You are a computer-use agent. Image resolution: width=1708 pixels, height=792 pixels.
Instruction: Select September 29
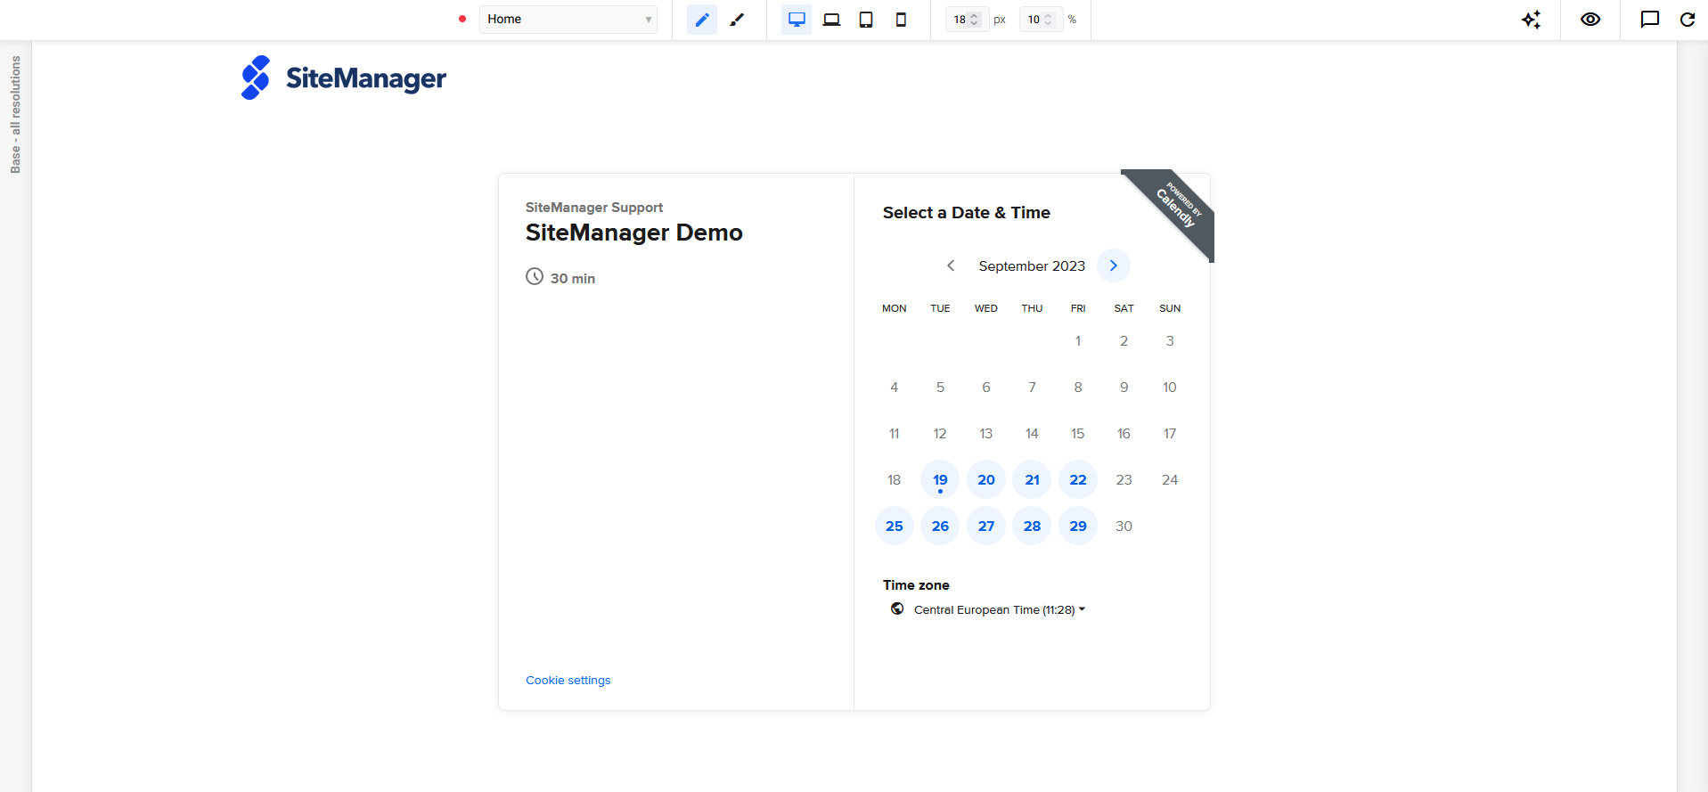[1078, 527]
